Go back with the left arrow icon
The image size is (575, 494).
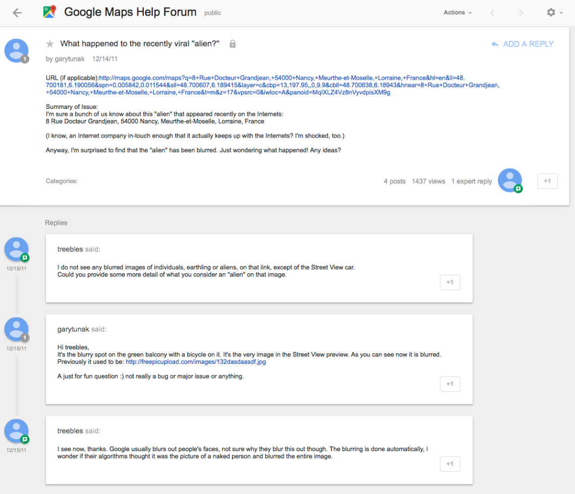click(x=17, y=13)
